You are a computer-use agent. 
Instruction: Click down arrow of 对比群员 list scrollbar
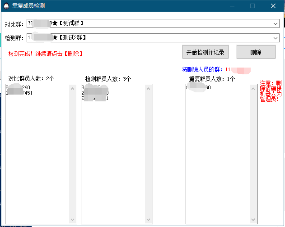pyautogui.click(x=73, y=219)
